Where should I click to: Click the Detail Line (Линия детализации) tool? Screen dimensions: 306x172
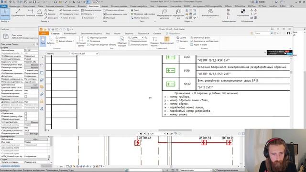tap(91, 10)
